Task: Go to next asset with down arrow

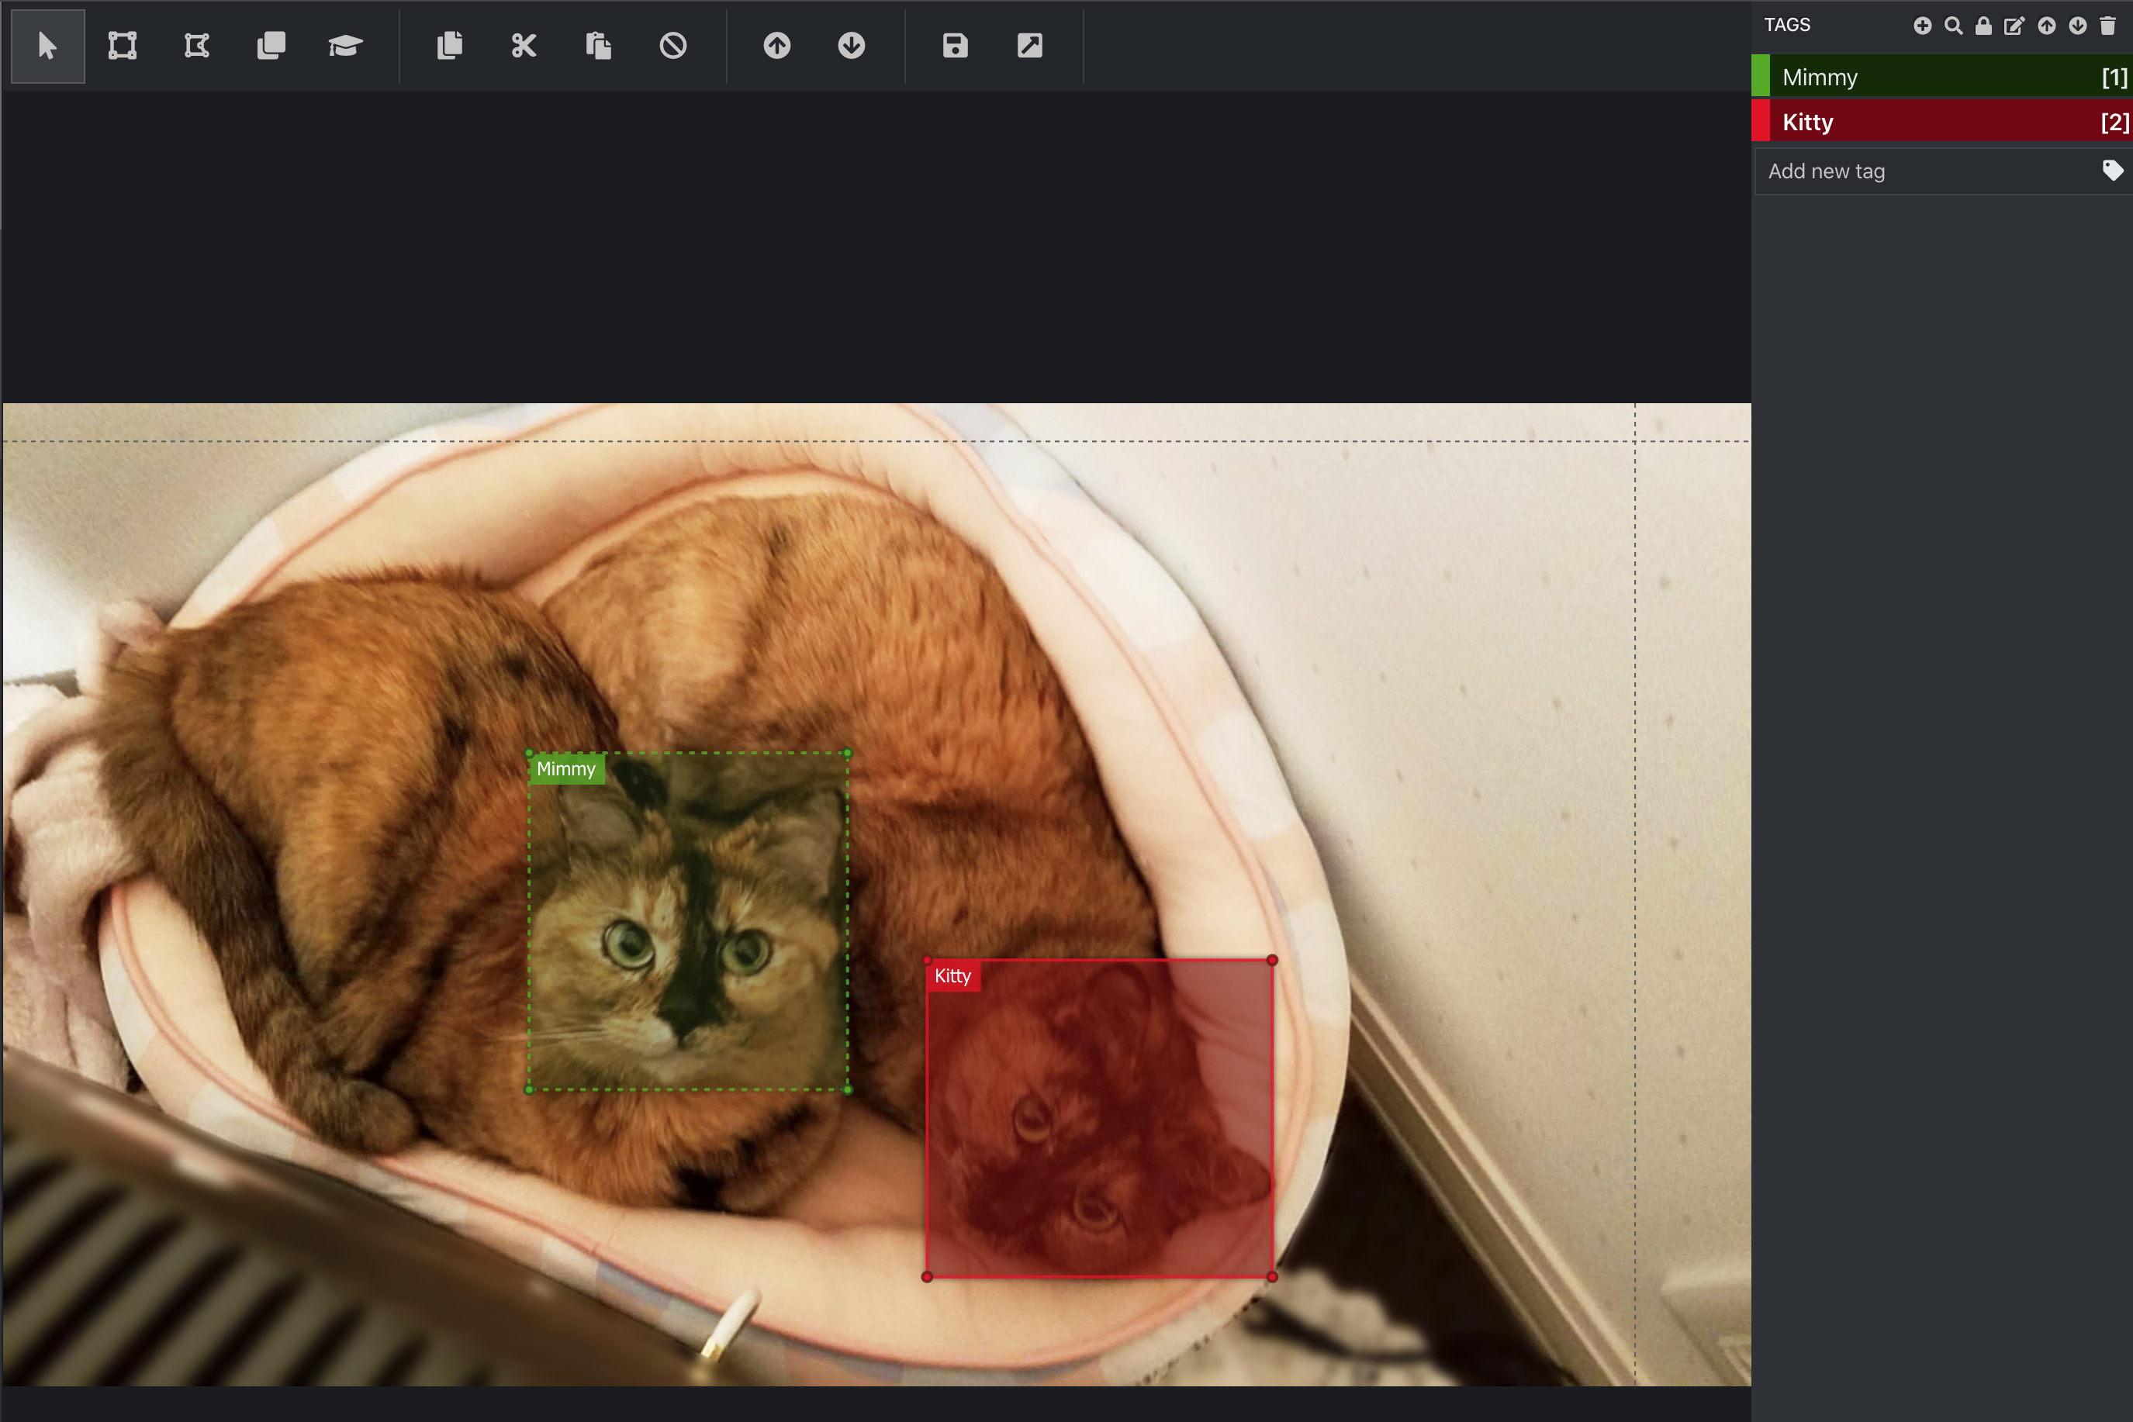Action: [x=851, y=45]
